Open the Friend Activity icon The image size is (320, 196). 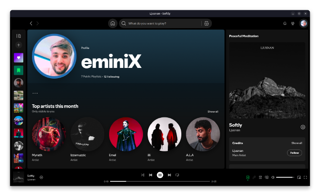pyautogui.click(x=292, y=23)
